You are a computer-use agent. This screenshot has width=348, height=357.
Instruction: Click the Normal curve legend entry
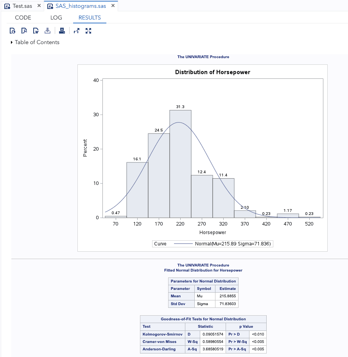coord(222,244)
